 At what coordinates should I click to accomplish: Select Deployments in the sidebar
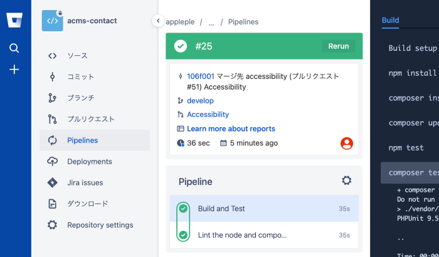coord(89,161)
